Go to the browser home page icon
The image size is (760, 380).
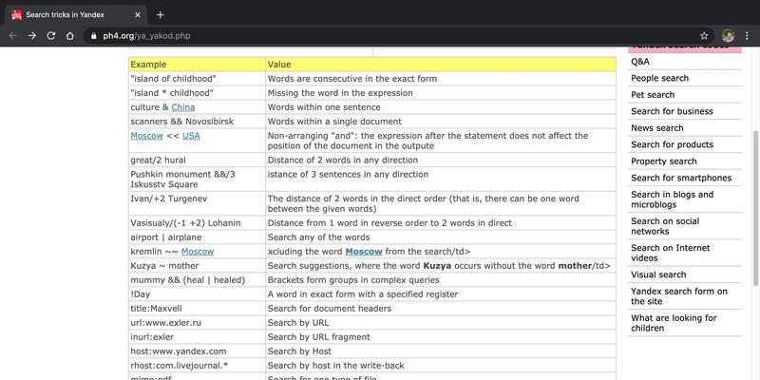click(x=70, y=36)
